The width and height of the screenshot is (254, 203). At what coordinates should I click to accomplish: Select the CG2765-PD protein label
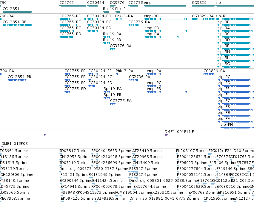(x=75, y=89)
